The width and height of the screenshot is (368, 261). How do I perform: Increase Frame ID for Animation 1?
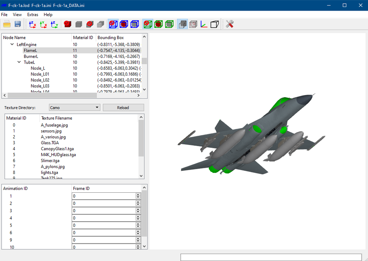point(138,195)
